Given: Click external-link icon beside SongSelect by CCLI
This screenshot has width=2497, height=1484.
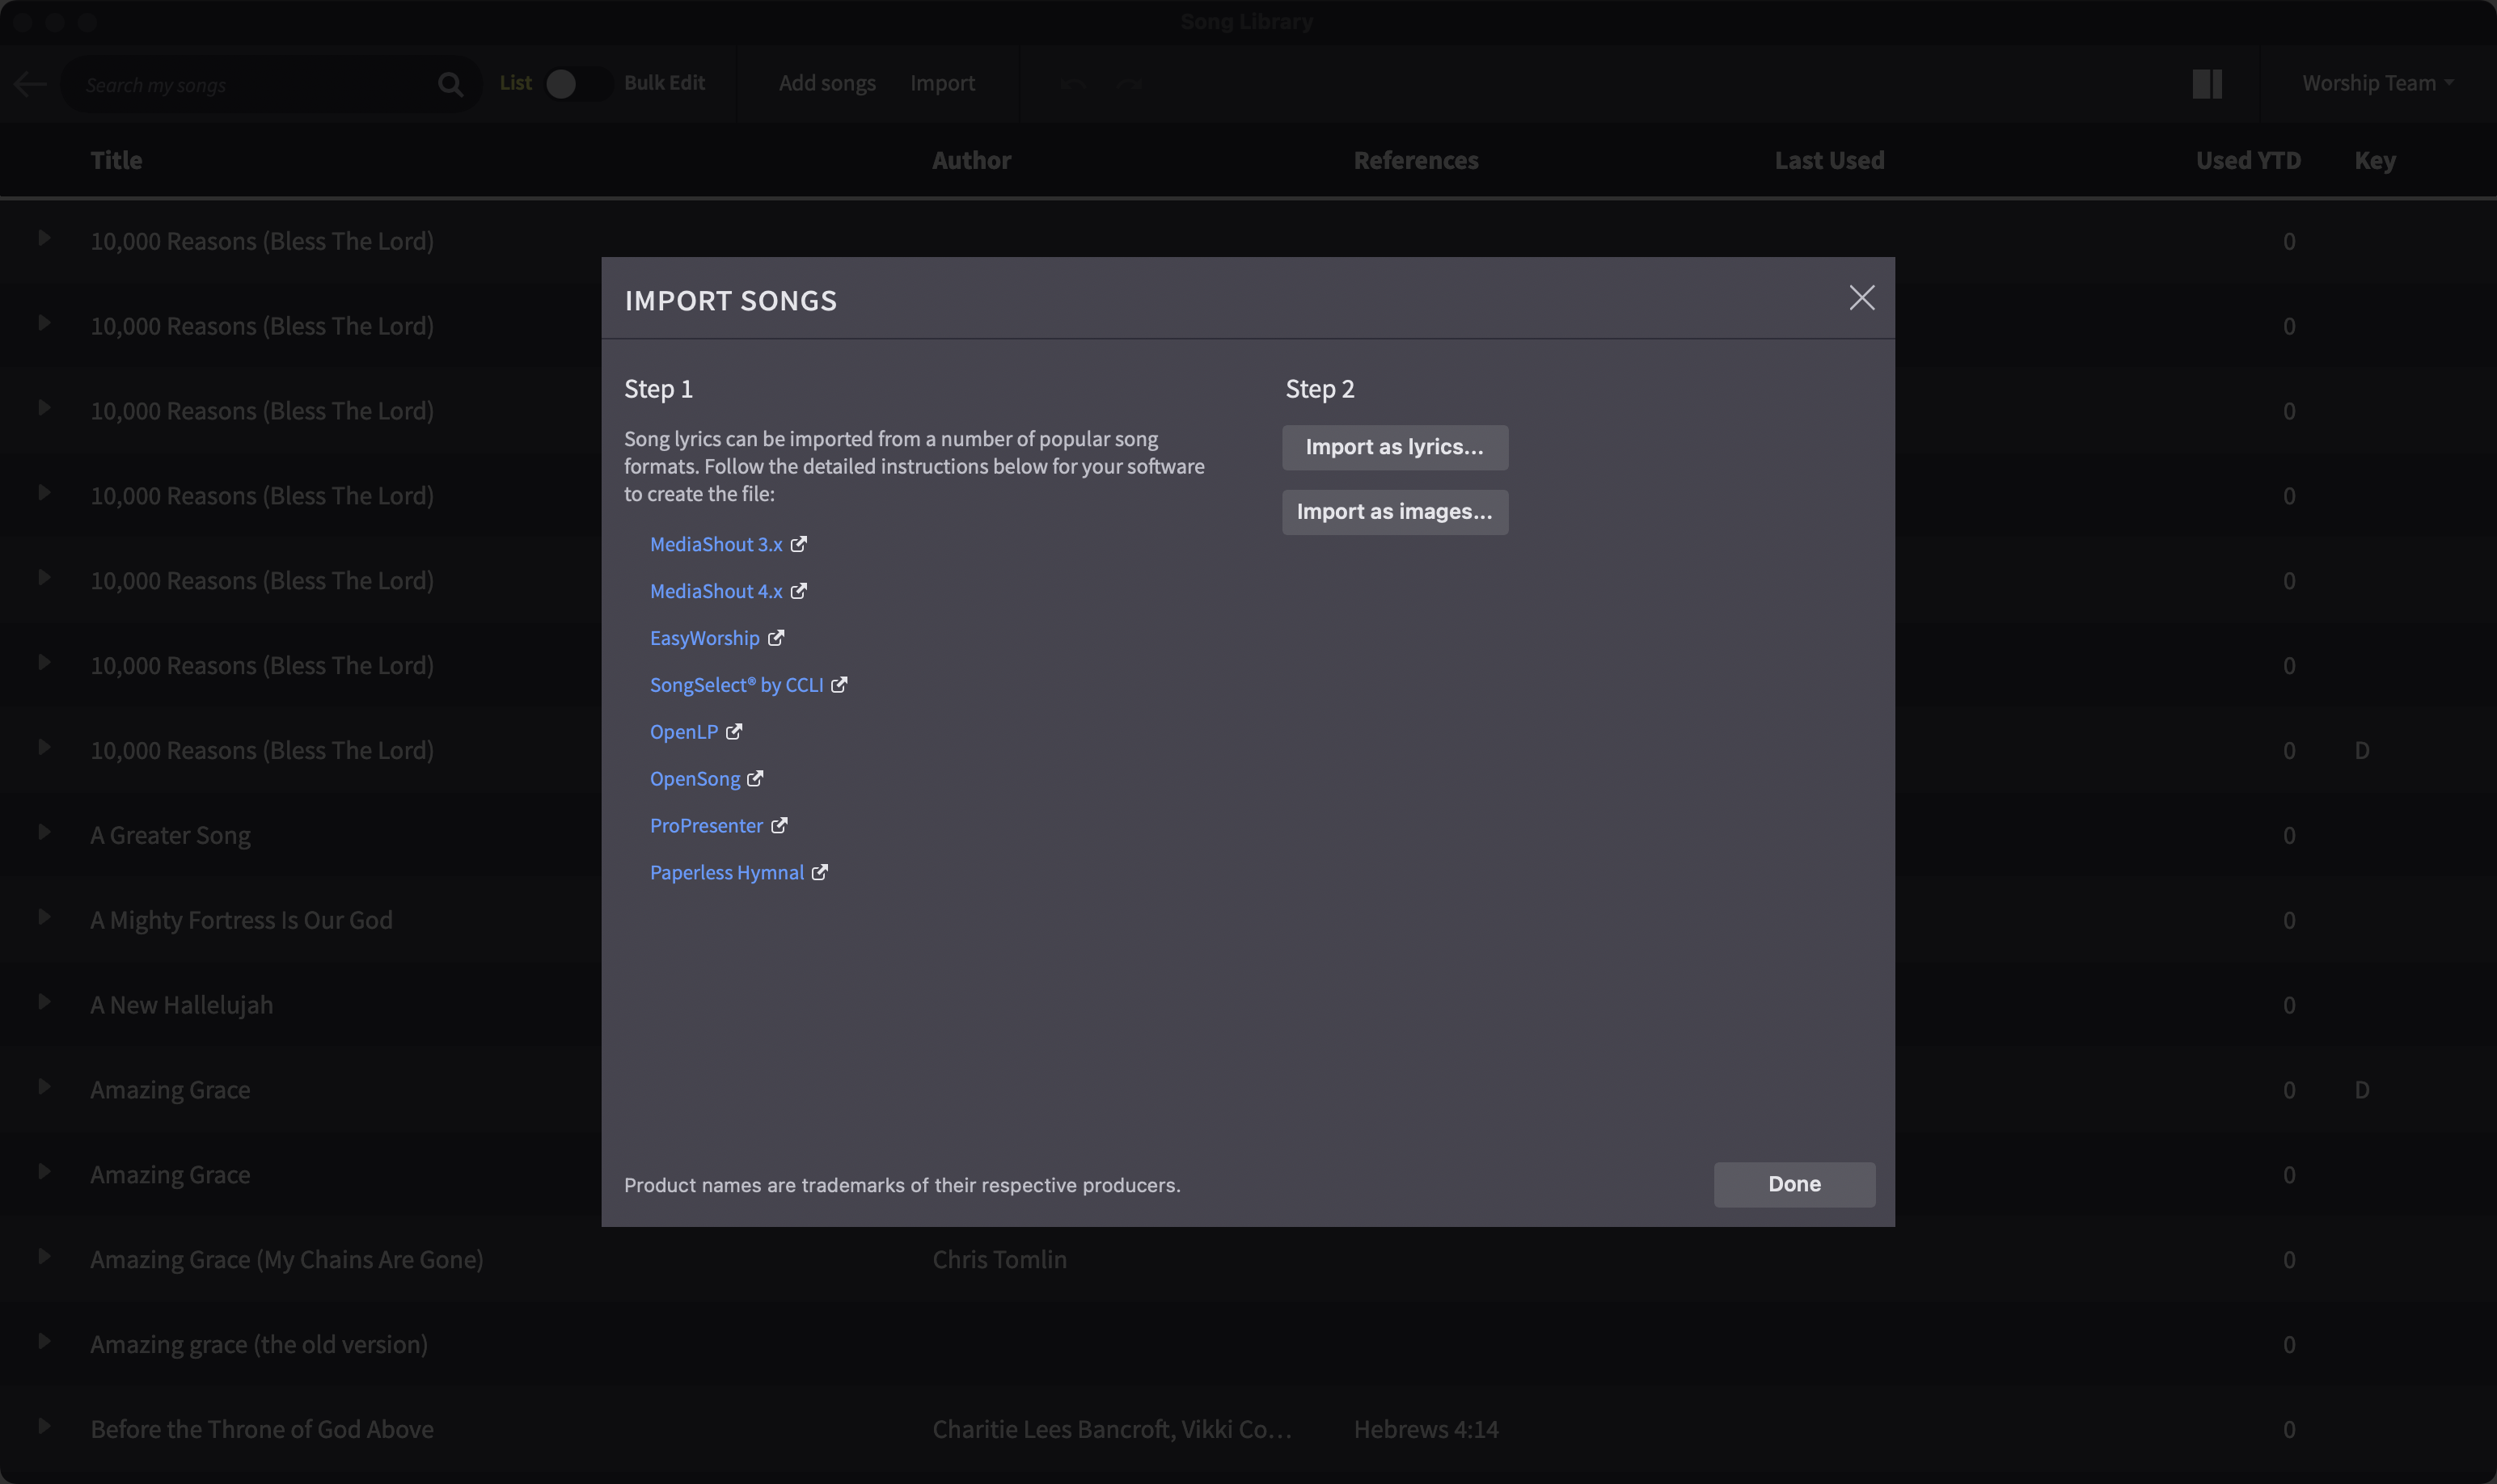Looking at the screenshot, I should coord(839,685).
